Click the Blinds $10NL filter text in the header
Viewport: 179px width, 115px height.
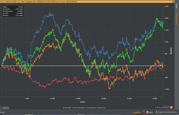click(x=50, y=2)
